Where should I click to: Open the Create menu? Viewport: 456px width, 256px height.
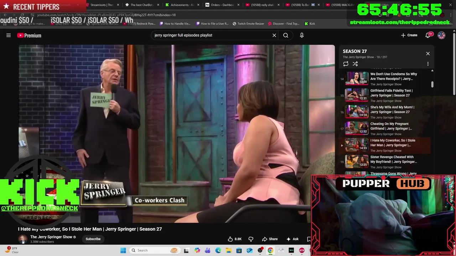coord(409,35)
